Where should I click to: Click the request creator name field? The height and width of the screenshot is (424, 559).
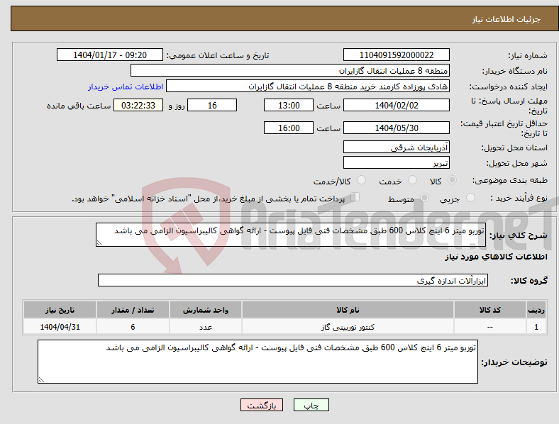click(x=308, y=87)
